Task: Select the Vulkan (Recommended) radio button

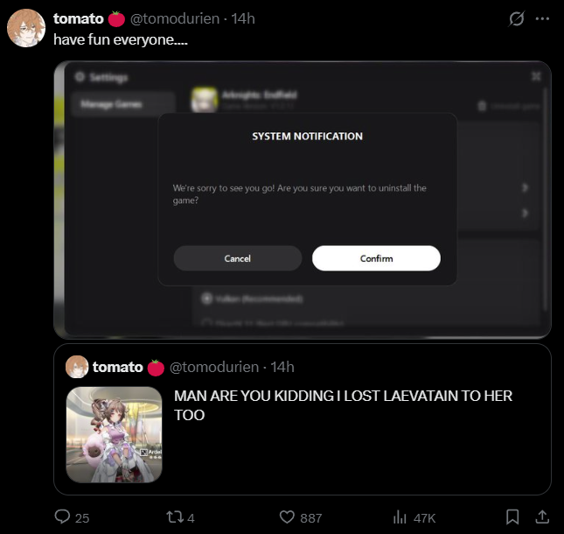Action: click(208, 299)
